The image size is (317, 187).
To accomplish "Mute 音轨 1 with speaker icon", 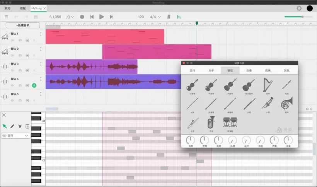I will (12, 40).
